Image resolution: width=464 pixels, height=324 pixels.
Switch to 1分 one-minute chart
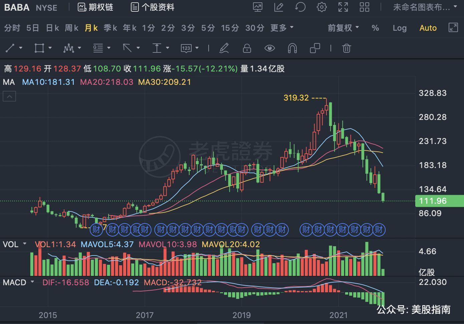[x=149, y=28]
